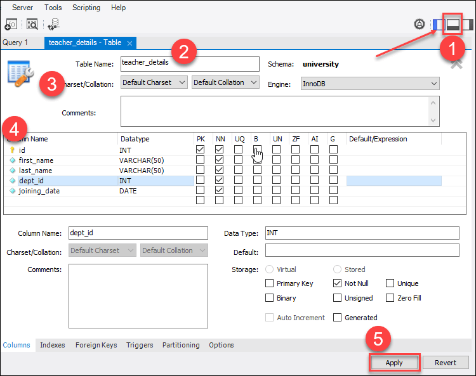
Task: Click the reconnect to DBMS toolbar icon
Action: (53, 25)
